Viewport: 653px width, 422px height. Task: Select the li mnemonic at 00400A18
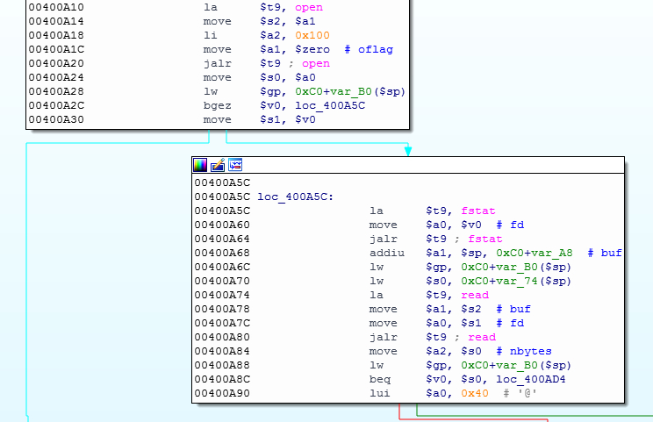point(211,35)
